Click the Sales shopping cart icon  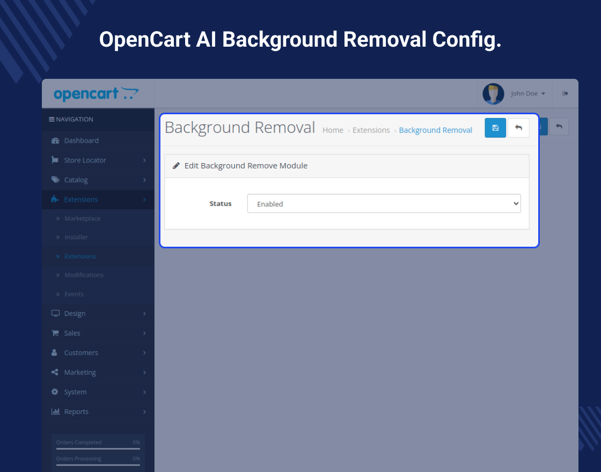point(55,333)
